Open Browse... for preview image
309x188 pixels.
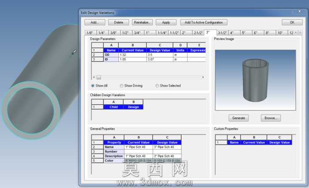point(271,118)
